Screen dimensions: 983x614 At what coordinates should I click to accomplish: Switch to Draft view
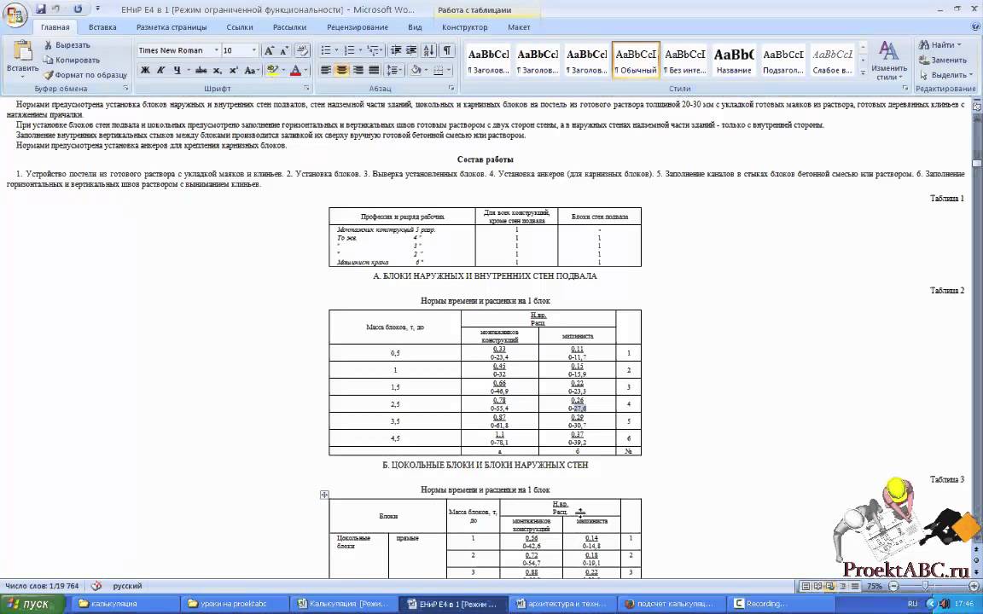tap(854, 587)
